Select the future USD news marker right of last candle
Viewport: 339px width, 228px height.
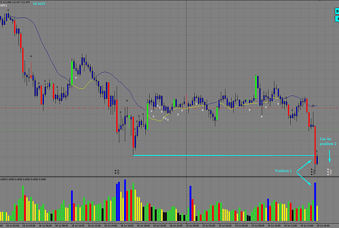coord(329,172)
